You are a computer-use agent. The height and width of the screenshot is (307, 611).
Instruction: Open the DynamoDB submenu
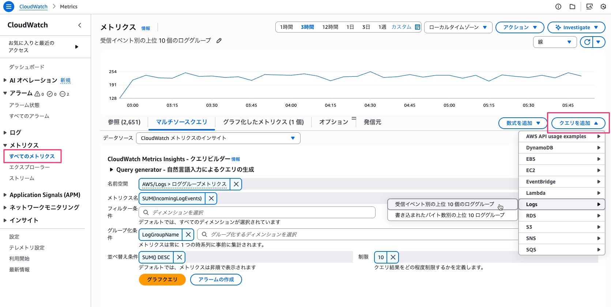point(562,148)
